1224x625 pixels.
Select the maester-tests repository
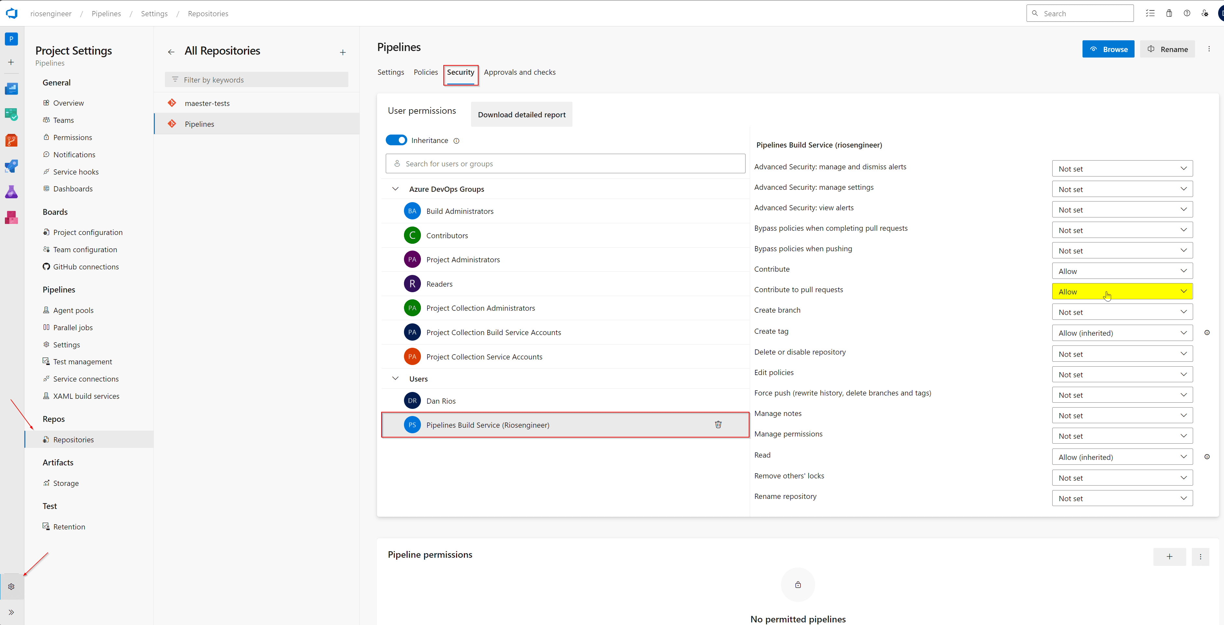pyautogui.click(x=207, y=103)
